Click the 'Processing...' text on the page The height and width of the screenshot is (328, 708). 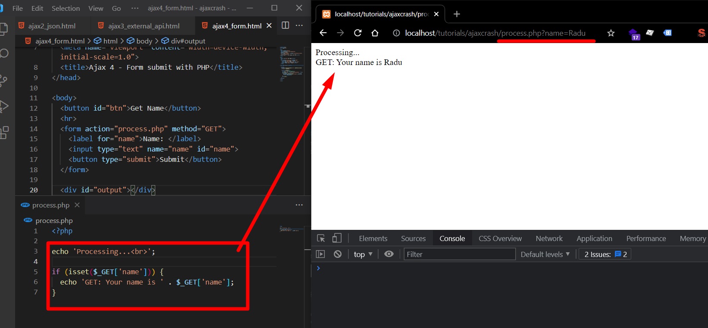[x=337, y=53]
